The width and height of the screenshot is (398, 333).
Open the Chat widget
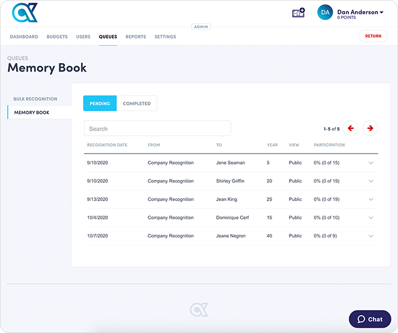370,319
